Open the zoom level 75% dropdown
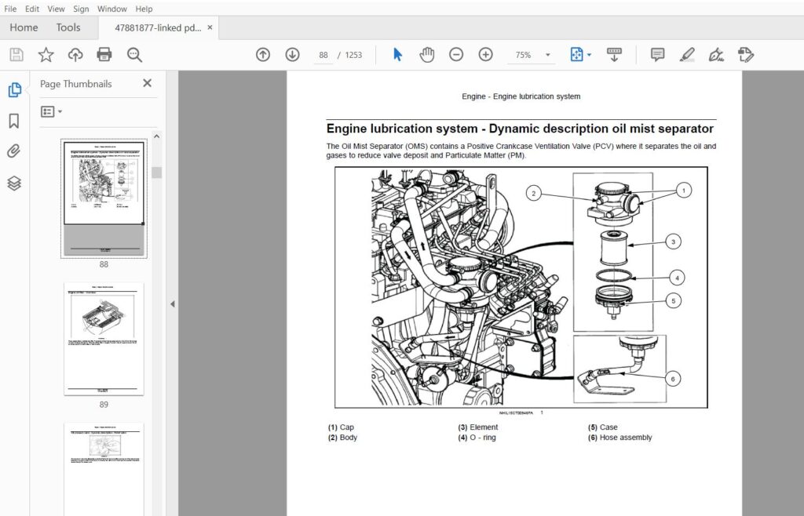Image resolution: width=804 pixels, height=516 pixels. (x=548, y=55)
